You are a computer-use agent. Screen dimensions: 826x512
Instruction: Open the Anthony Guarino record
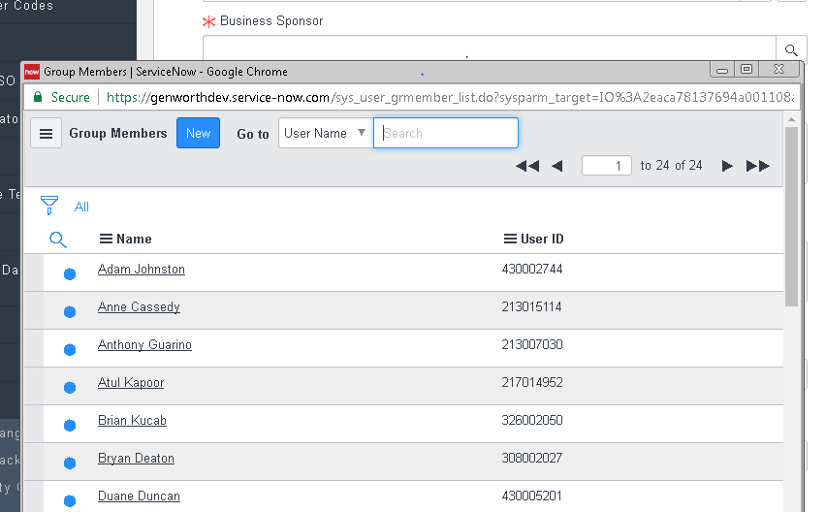coord(144,345)
